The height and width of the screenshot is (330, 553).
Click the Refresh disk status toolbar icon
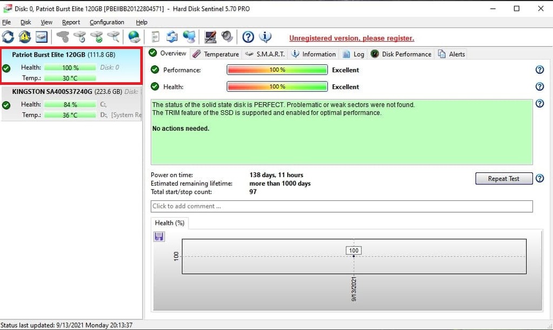(8, 37)
